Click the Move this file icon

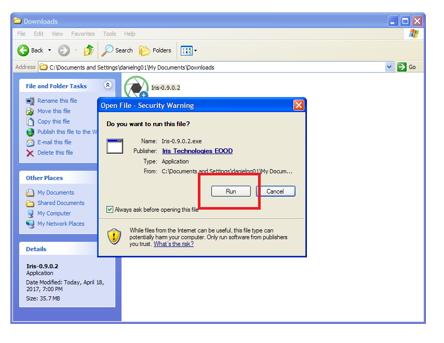click(x=30, y=111)
